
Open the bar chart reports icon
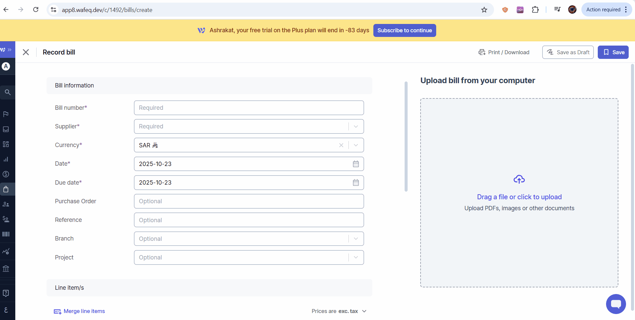pyautogui.click(x=6, y=159)
